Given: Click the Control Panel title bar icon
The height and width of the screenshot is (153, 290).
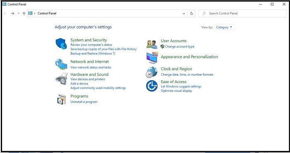Looking at the screenshot, I should pyautogui.click(x=4, y=4).
